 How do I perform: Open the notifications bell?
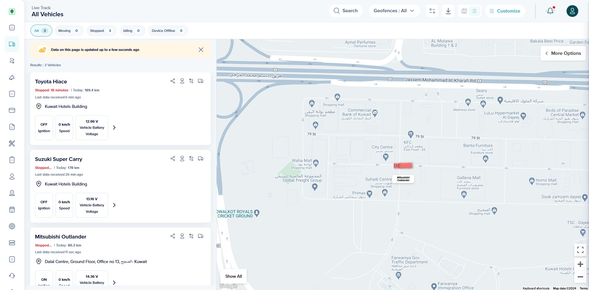[x=550, y=11]
